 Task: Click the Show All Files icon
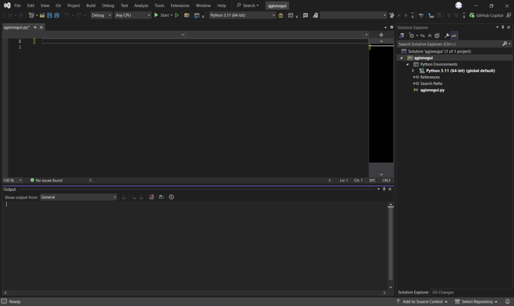[x=437, y=36]
